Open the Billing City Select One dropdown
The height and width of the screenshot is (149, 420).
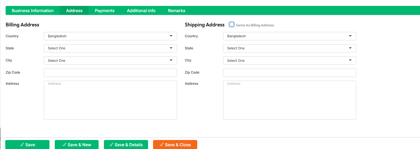(x=110, y=61)
